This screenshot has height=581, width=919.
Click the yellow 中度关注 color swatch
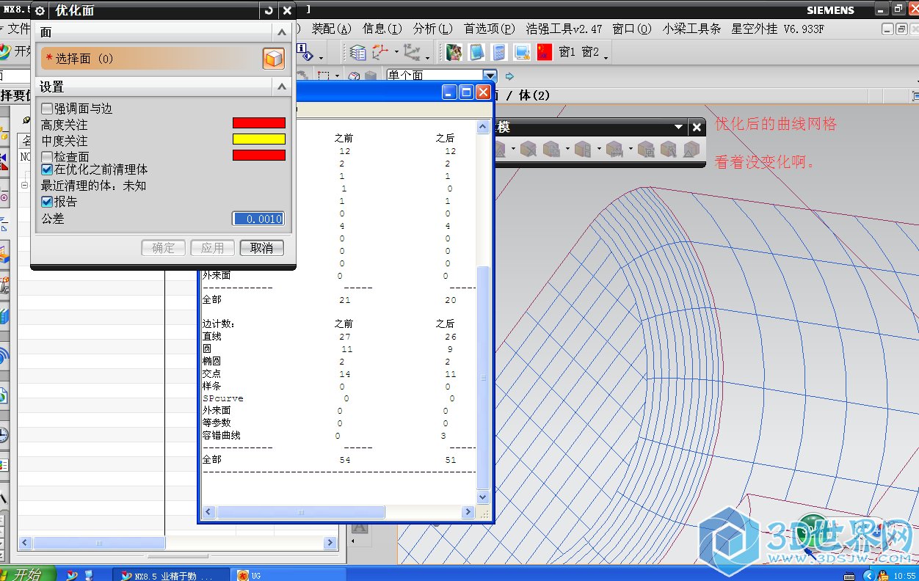click(x=258, y=139)
